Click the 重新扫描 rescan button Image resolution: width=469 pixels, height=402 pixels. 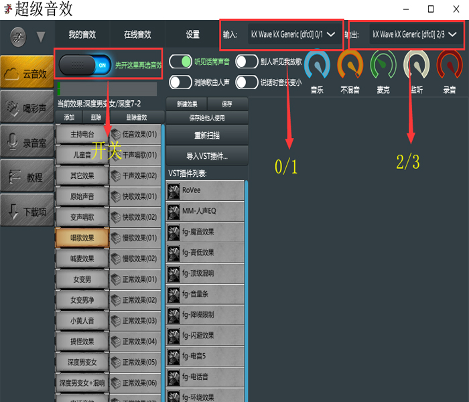206,135
